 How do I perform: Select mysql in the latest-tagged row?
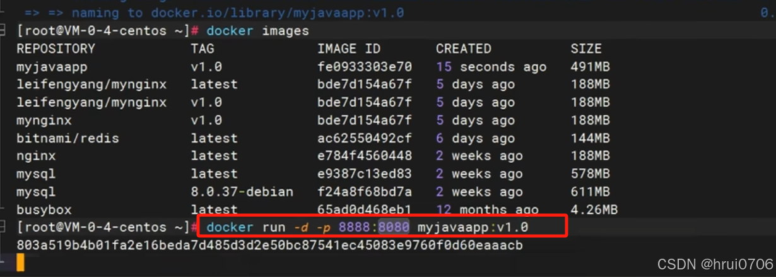pos(36,174)
